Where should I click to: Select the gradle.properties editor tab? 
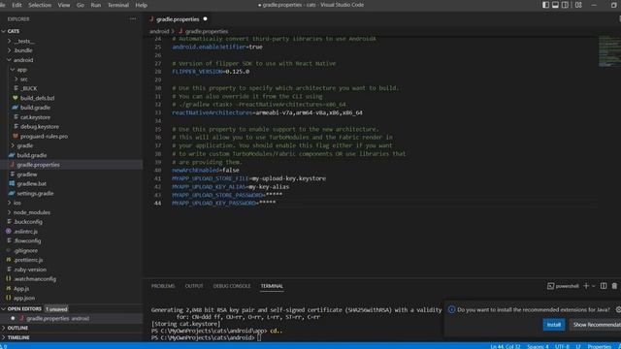pyautogui.click(x=178, y=19)
